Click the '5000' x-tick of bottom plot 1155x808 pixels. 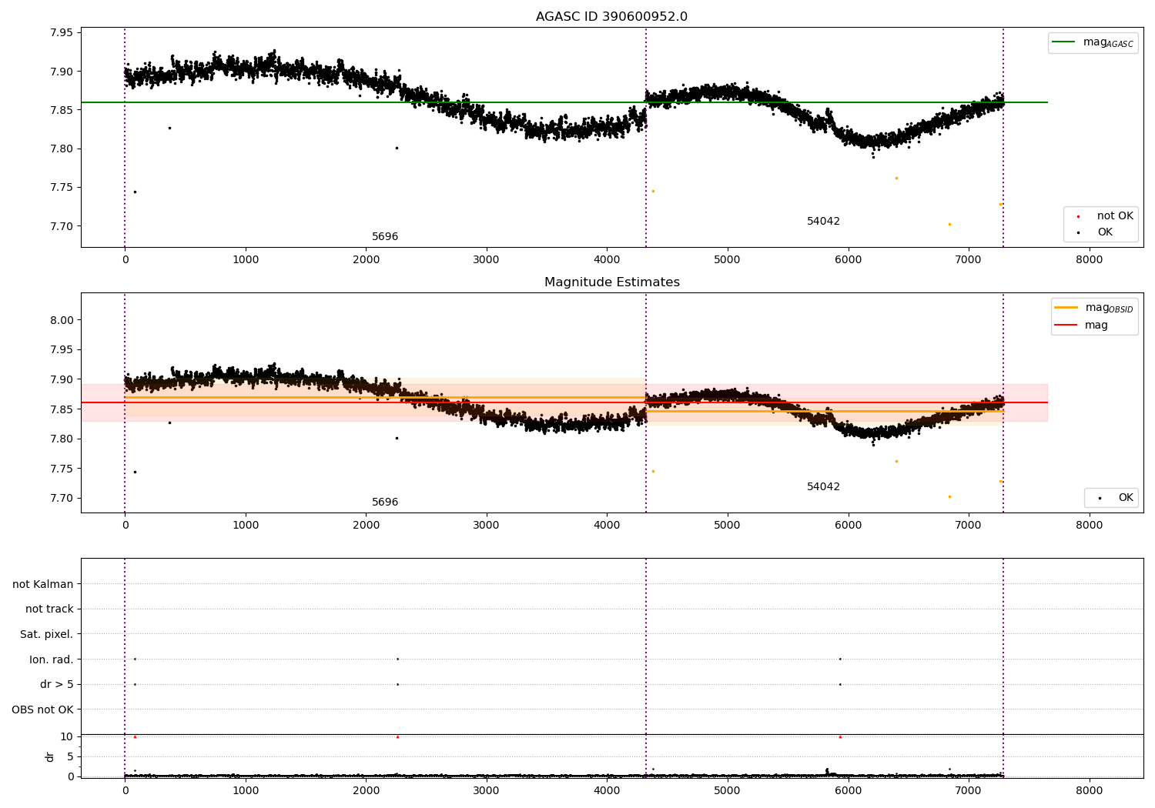tap(728, 791)
